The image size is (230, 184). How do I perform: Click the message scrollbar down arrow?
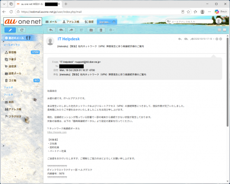(228, 181)
